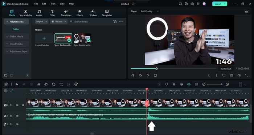The height and width of the screenshot is (135, 254).
Task: Open the Record dropdown
Action: [x=59, y=22]
